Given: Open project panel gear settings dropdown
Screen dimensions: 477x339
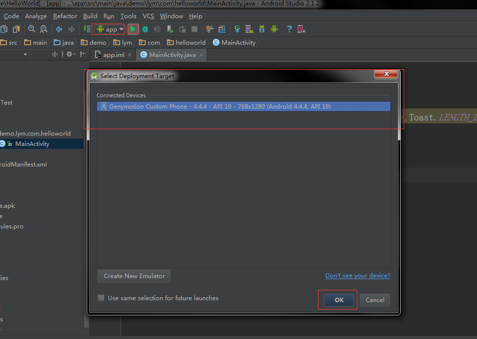Looking at the screenshot, I should pos(71,55).
